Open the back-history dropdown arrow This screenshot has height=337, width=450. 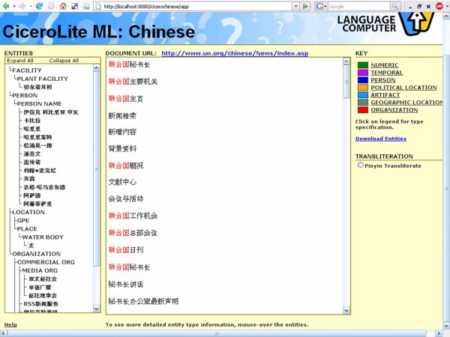point(14,6)
